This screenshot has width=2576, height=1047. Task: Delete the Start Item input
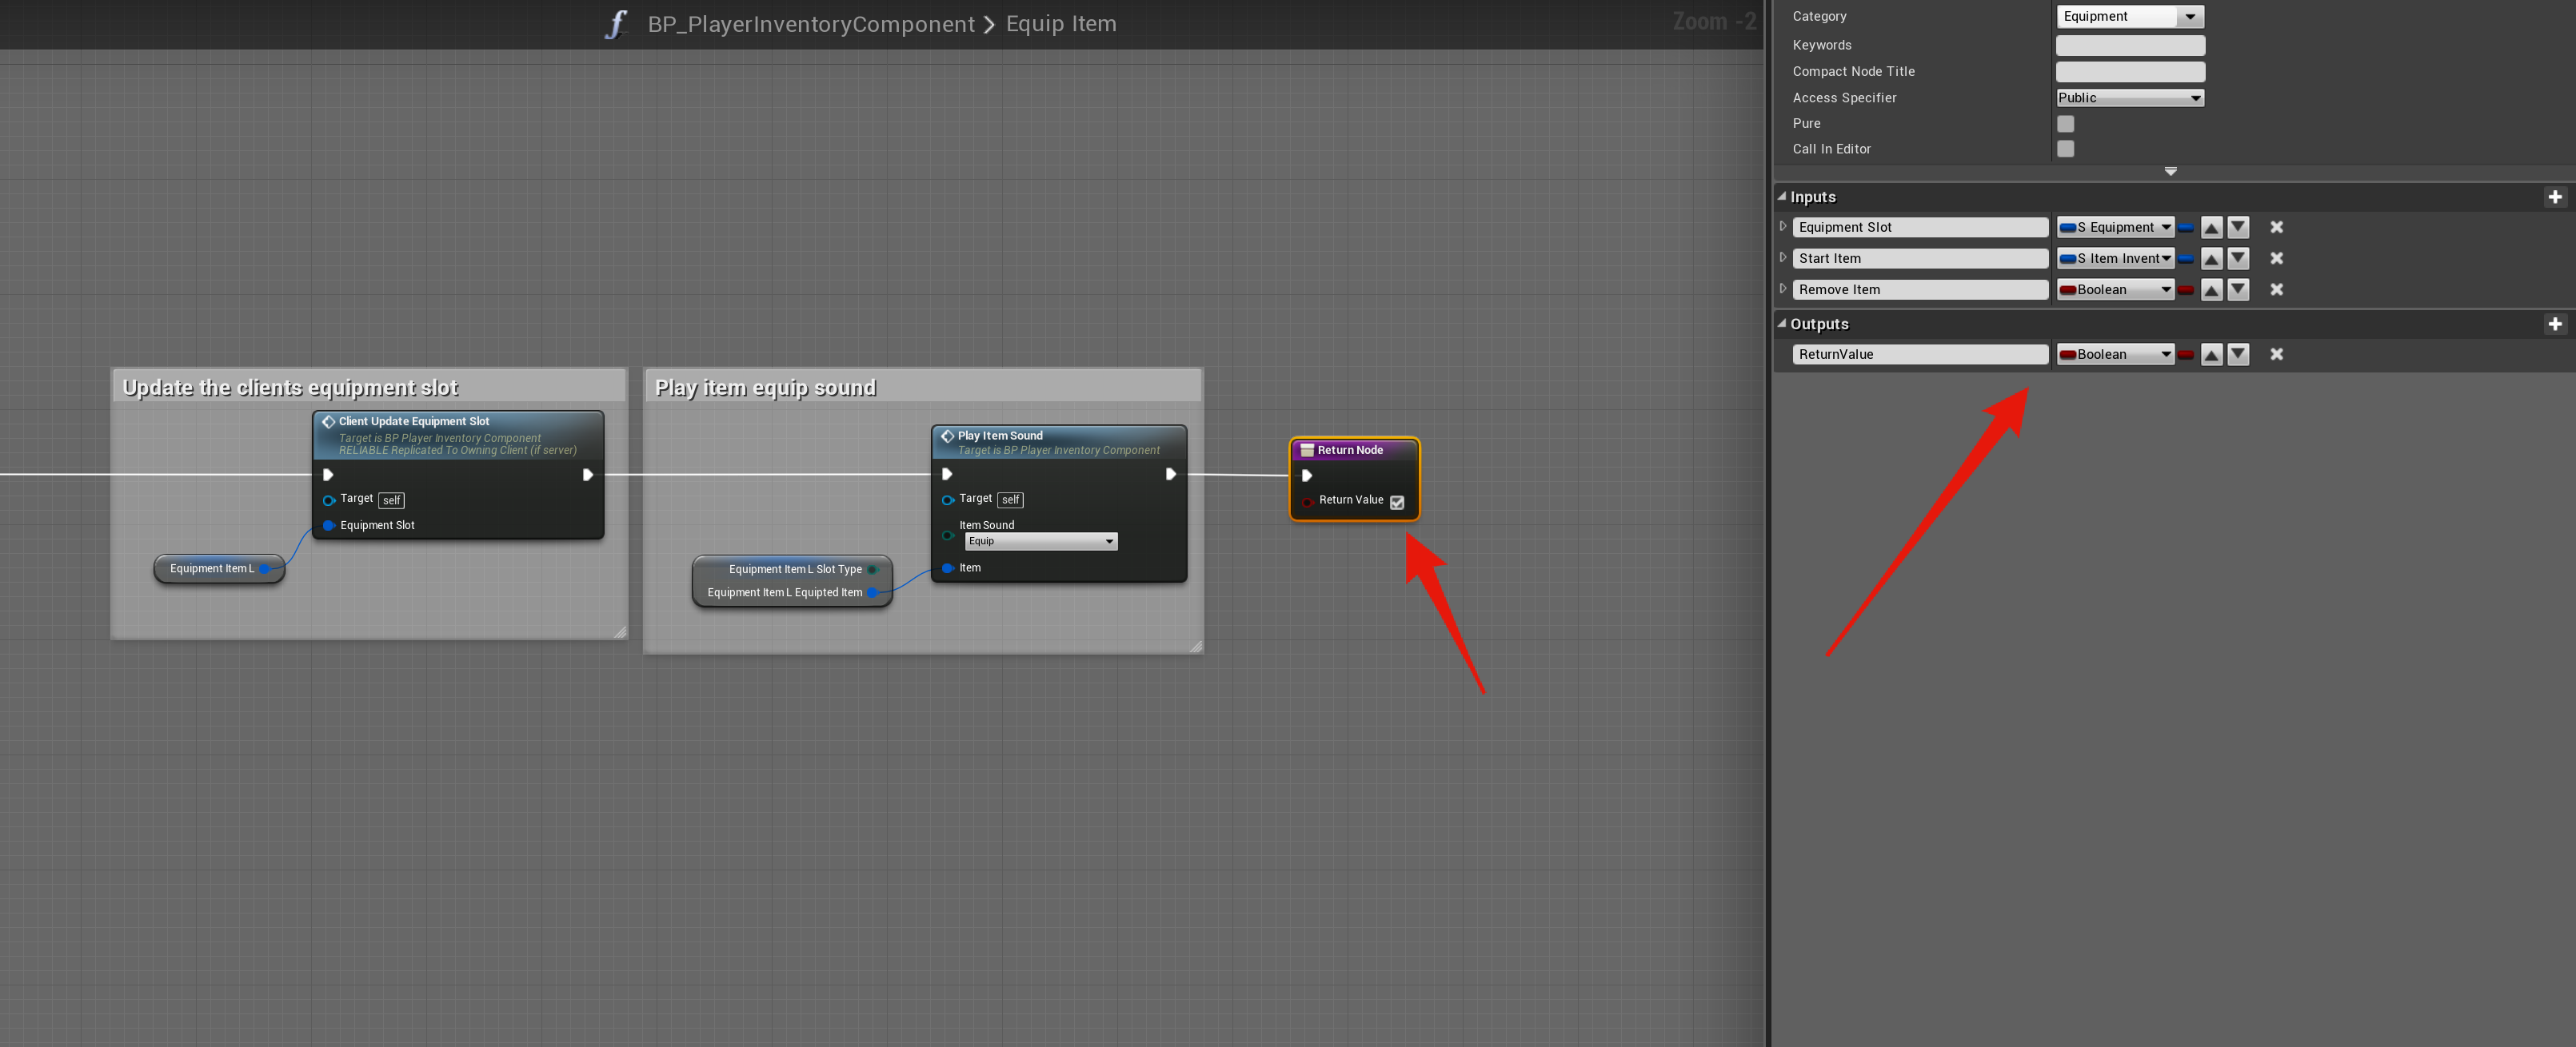[x=2276, y=257]
